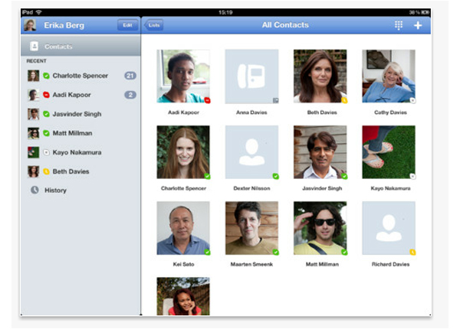460x329 pixels.
Task: Open recent chat with Jasvinder Singh
Action: (77, 114)
